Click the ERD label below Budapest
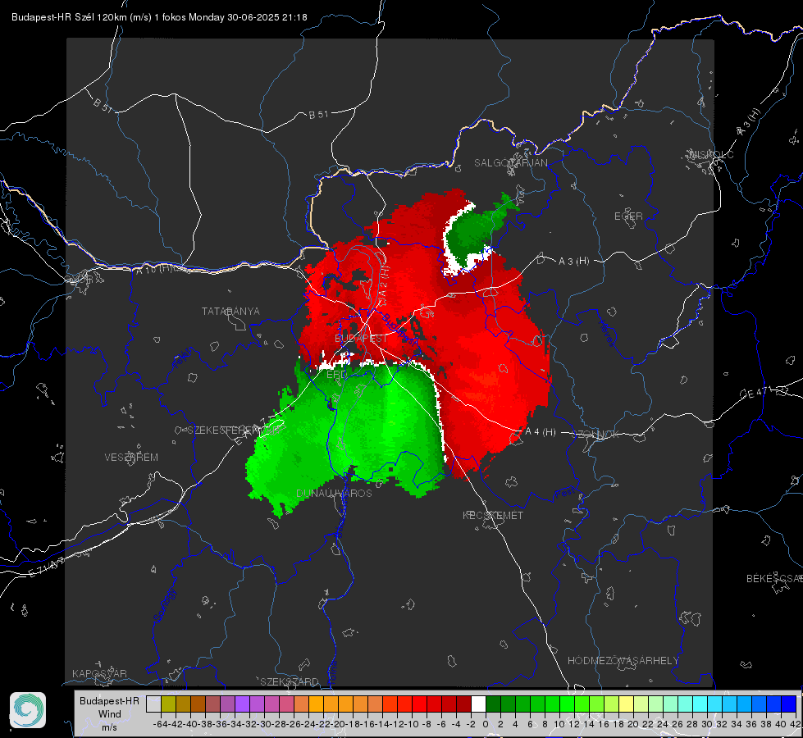Image resolution: width=803 pixels, height=738 pixels. coord(336,375)
